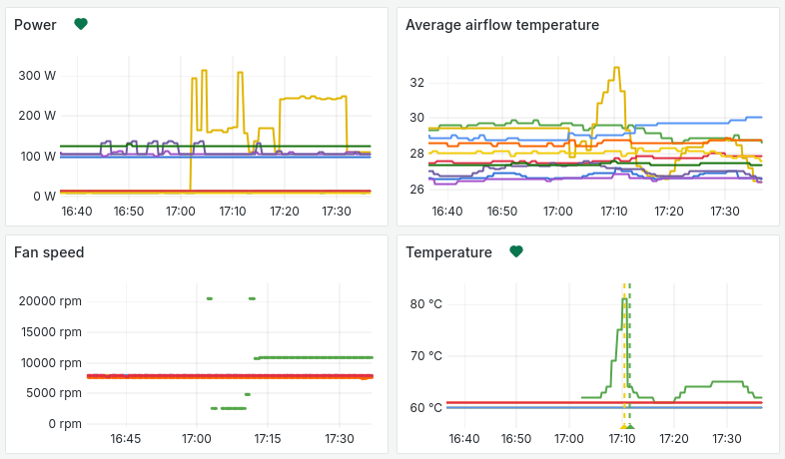785x459 pixels.
Task: Click the green heart beside Power title
Action: pos(81,24)
